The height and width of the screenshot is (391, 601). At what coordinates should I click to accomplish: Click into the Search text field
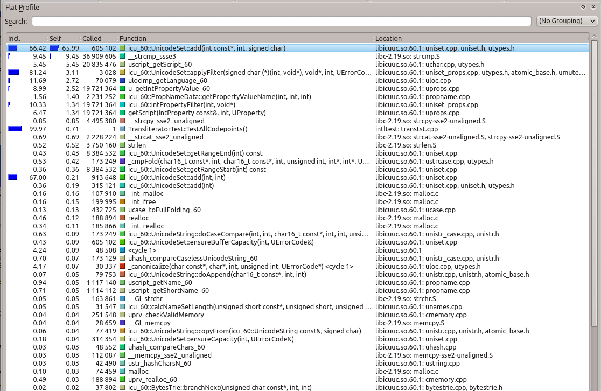281,22
